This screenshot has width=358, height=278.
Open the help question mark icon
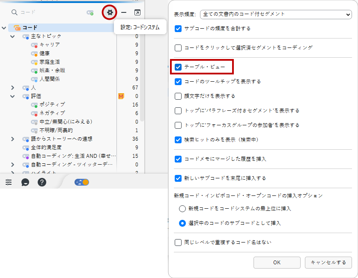pyautogui.click(x=42, y=182)
